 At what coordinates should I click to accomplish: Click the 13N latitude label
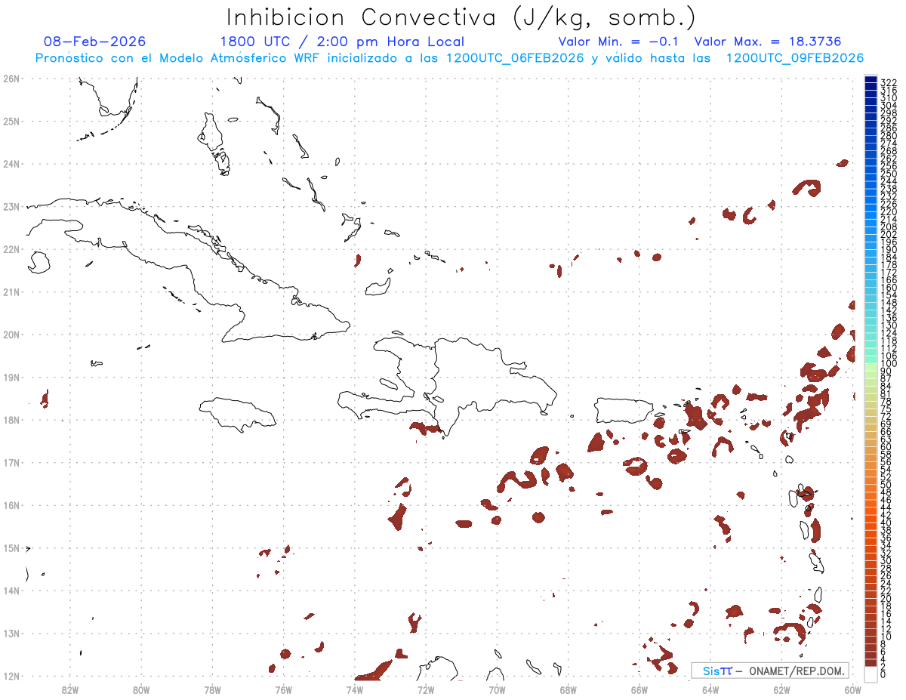(x=11, y=633)
